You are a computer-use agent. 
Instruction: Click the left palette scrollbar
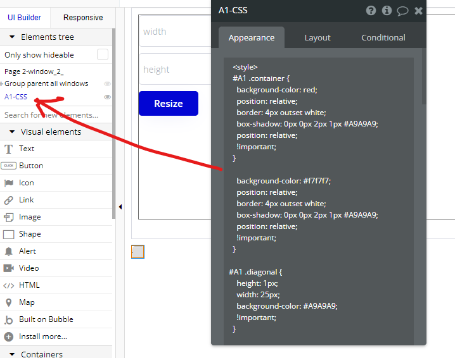[x=114, y=124]
